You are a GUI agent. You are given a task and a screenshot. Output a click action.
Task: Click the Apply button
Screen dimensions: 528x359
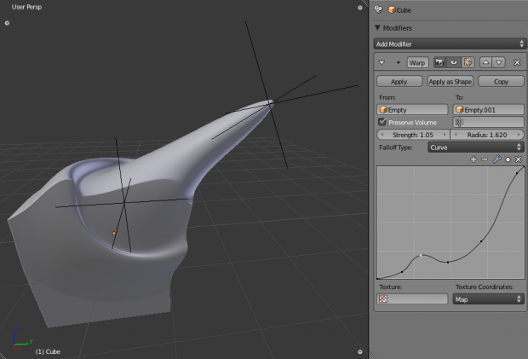point(399,82)
